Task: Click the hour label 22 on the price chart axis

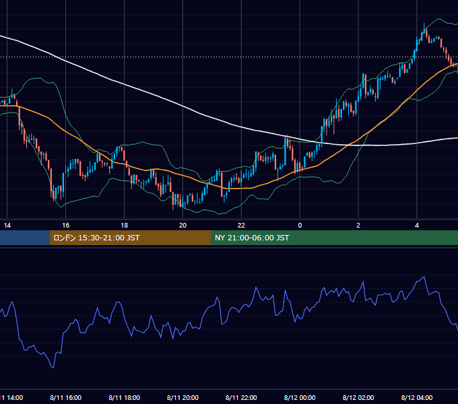Action: [x=241, y=226]
